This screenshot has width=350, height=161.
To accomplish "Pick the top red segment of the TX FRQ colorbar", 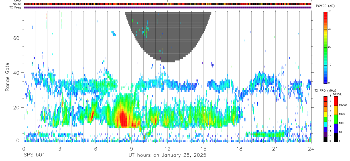I will (x=325, y=99).
